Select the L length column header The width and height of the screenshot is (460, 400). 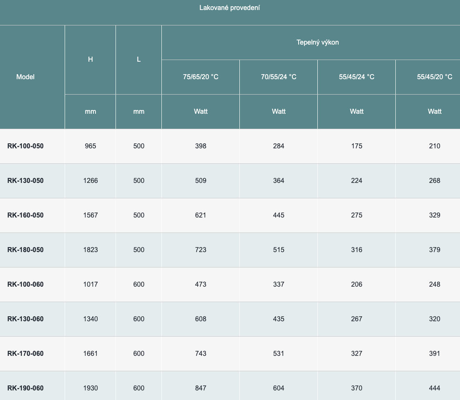point(139,59)
